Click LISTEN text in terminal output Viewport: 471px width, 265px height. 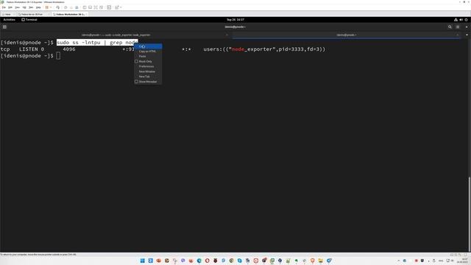click(29, 49)
